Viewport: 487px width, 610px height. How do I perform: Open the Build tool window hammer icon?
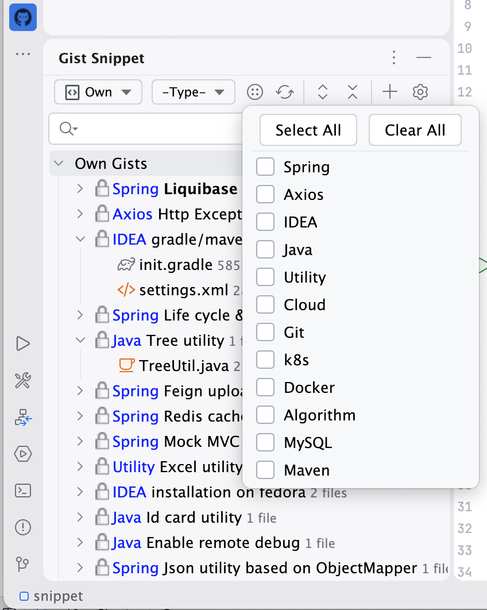click(23, 380)
